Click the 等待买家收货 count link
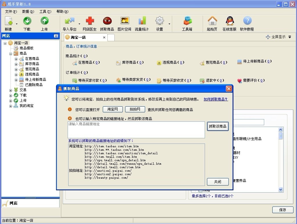Screen dimensions: 297x224 tap(188, 80)
